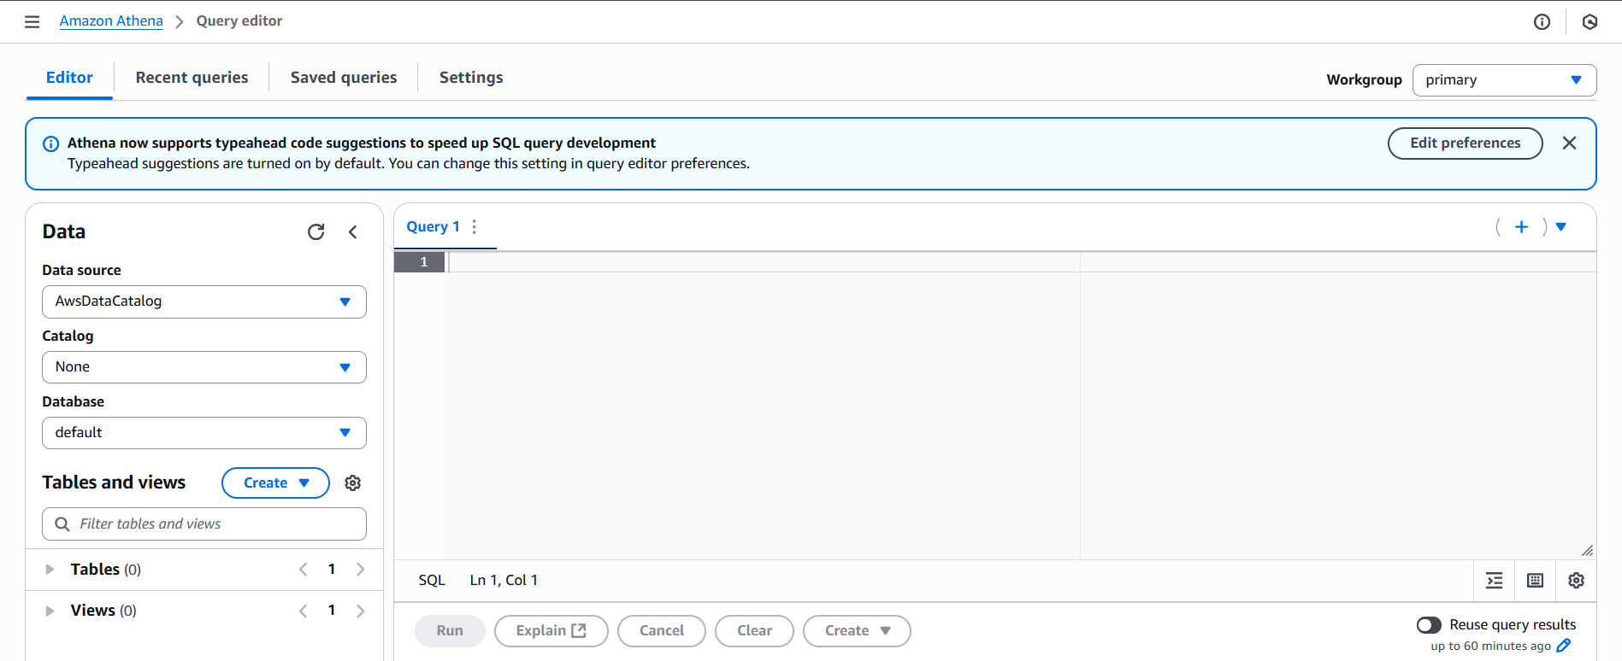The height and width of the screenshot is (661, 1622).
Task: Go to previous page of Views
Action: point(303,610)
